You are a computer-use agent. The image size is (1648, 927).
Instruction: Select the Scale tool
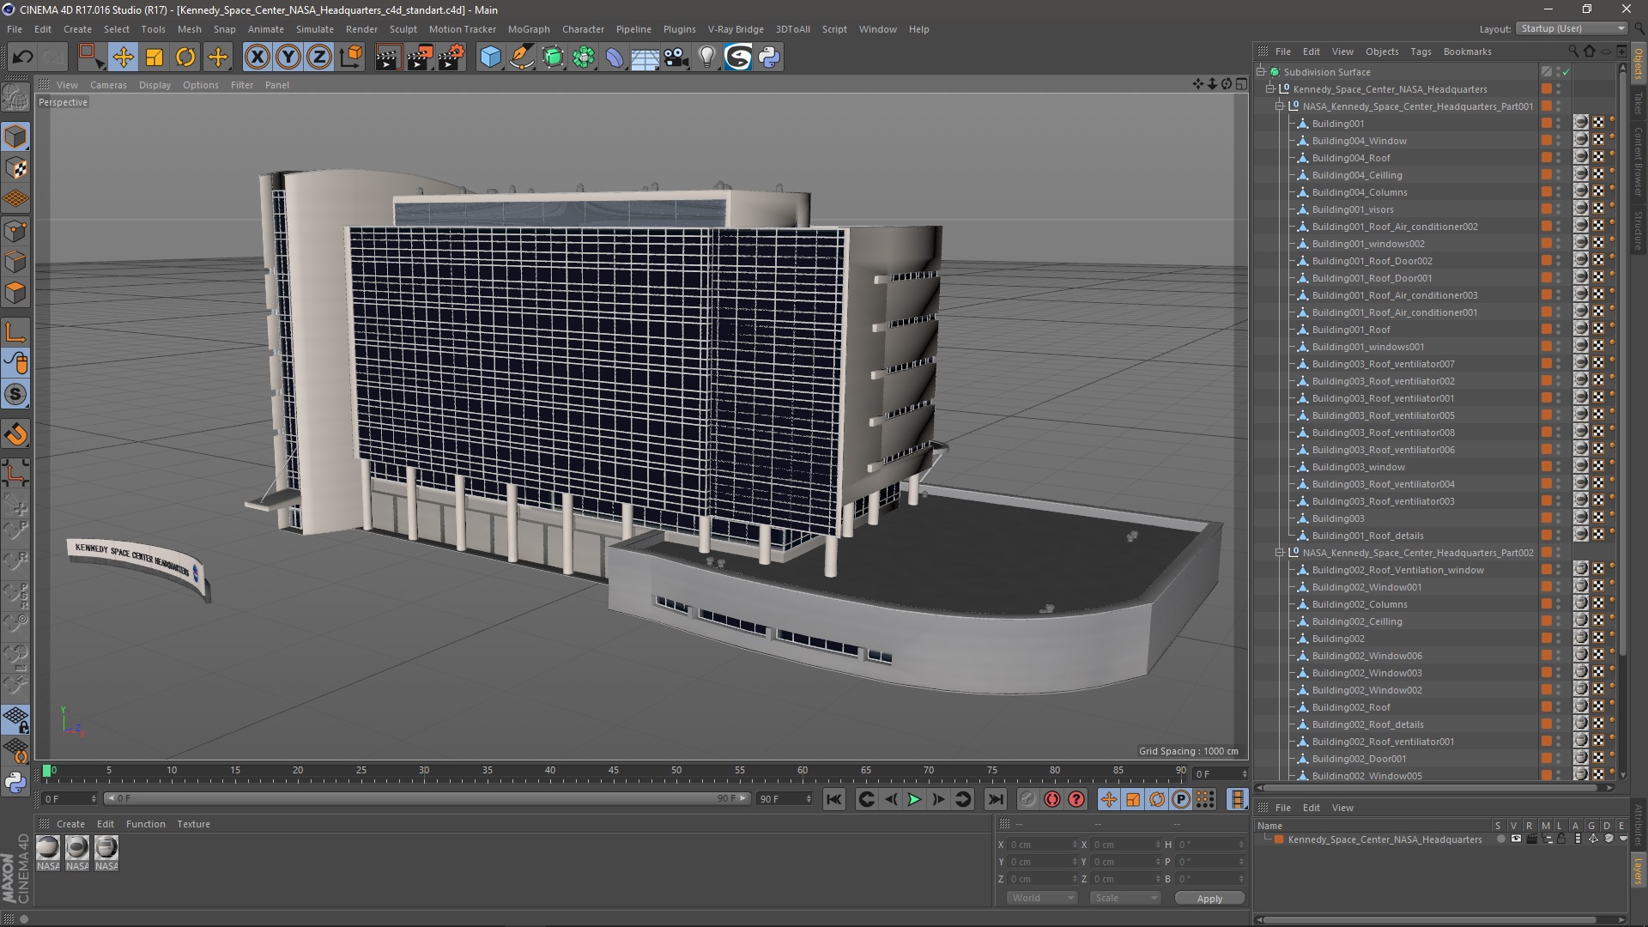pyautogui.click(x=154, y=58)
